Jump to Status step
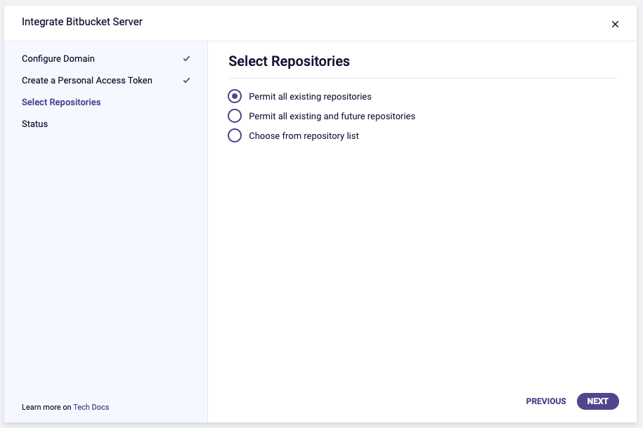Image resolution: width=643 pixels, height=428 pixels. (35, 123)
